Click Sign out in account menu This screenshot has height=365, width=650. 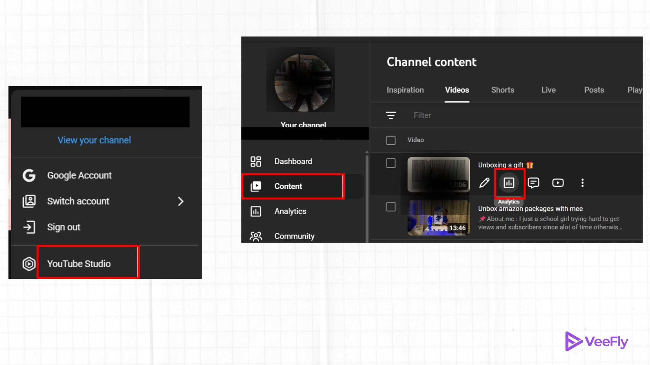coord(64,227)
